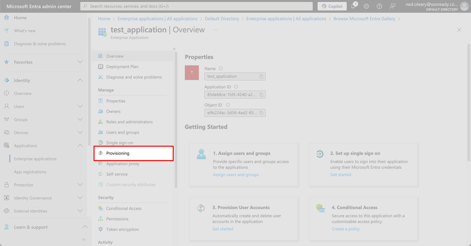Open the feedback icon in header
Viewport: 471px width, 246px height.
[392, 6]
